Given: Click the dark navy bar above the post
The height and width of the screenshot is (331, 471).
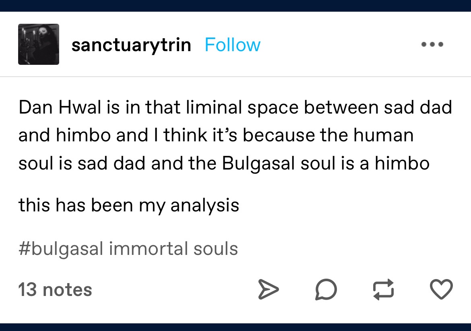Looking at the screenshot, I should pos(235,5).
